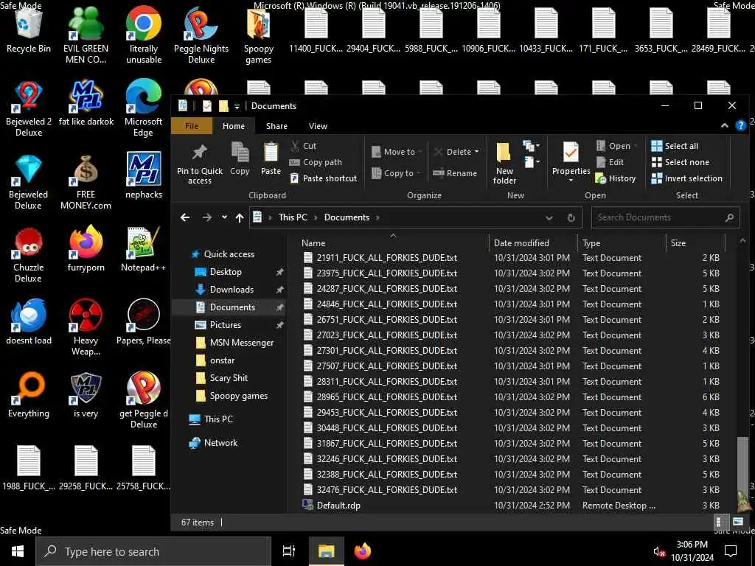Select the Notepad++ desktop icon

(144, 249)
